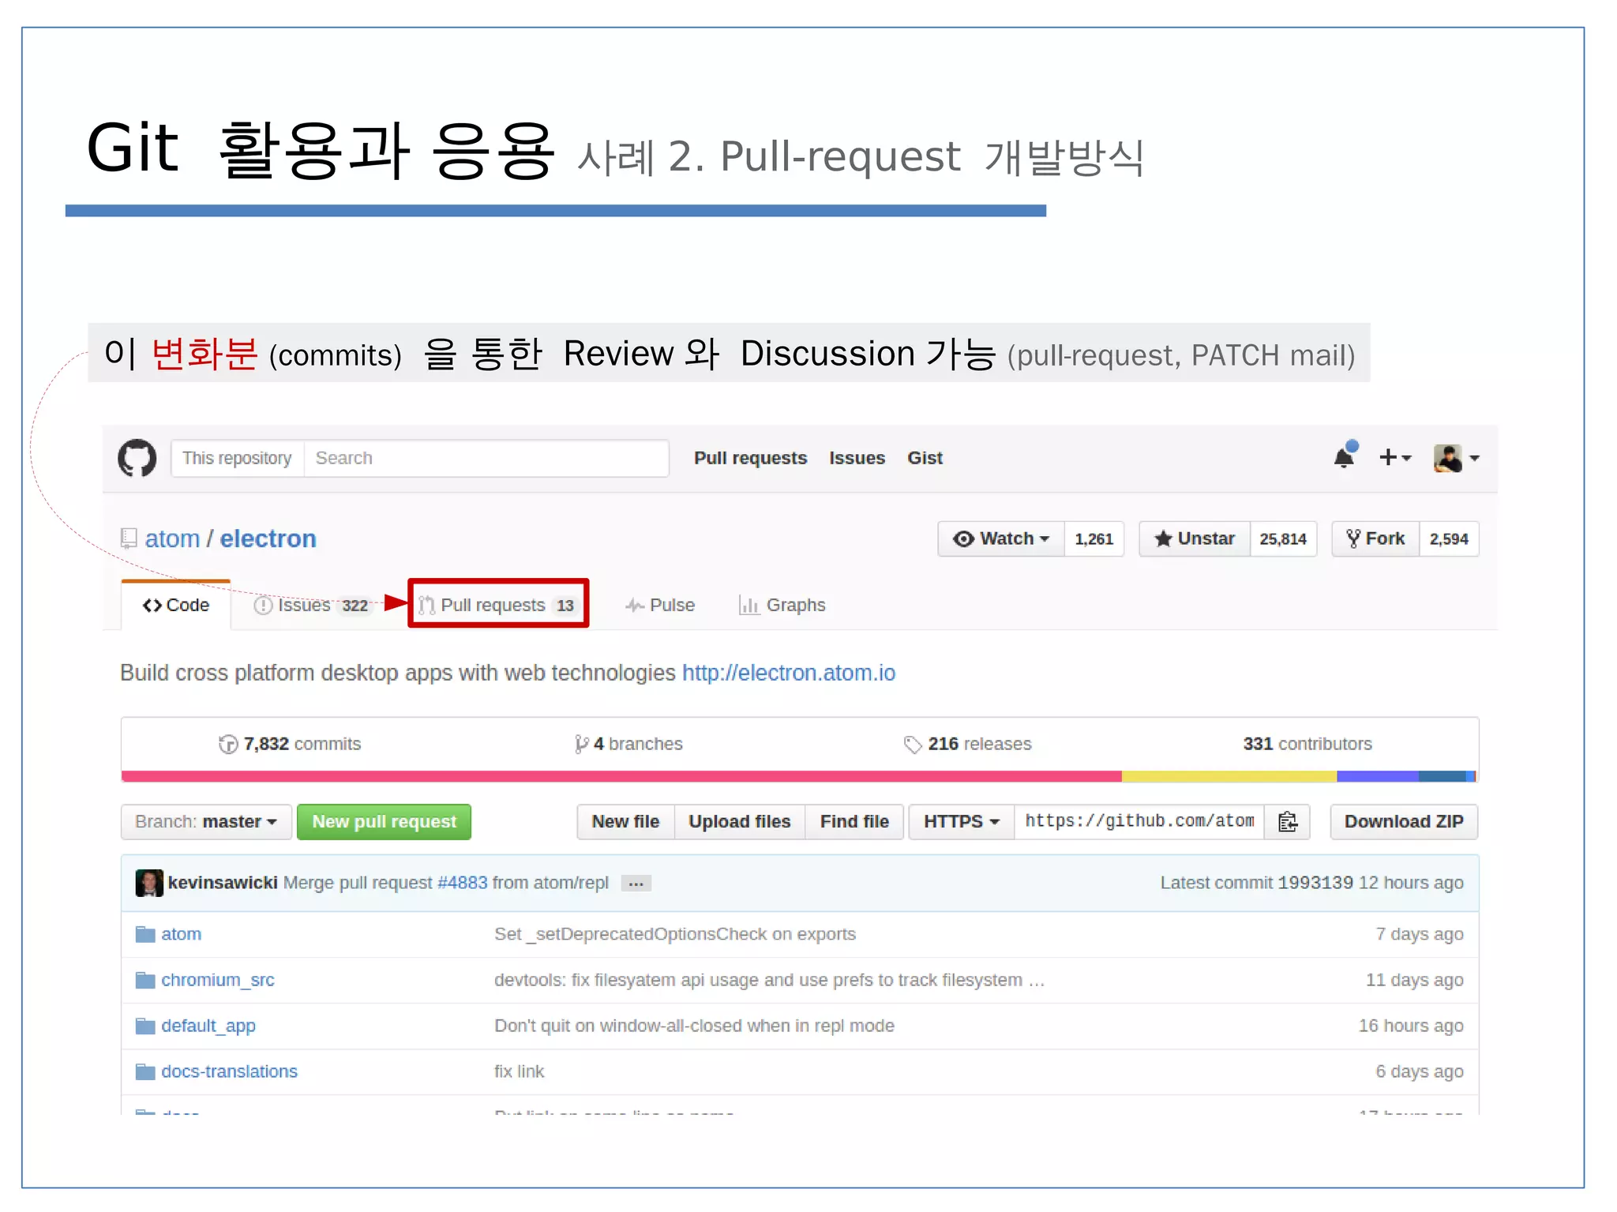View the 331 contributors
Screen dimensions: 1617x1212
[1307, 744]
